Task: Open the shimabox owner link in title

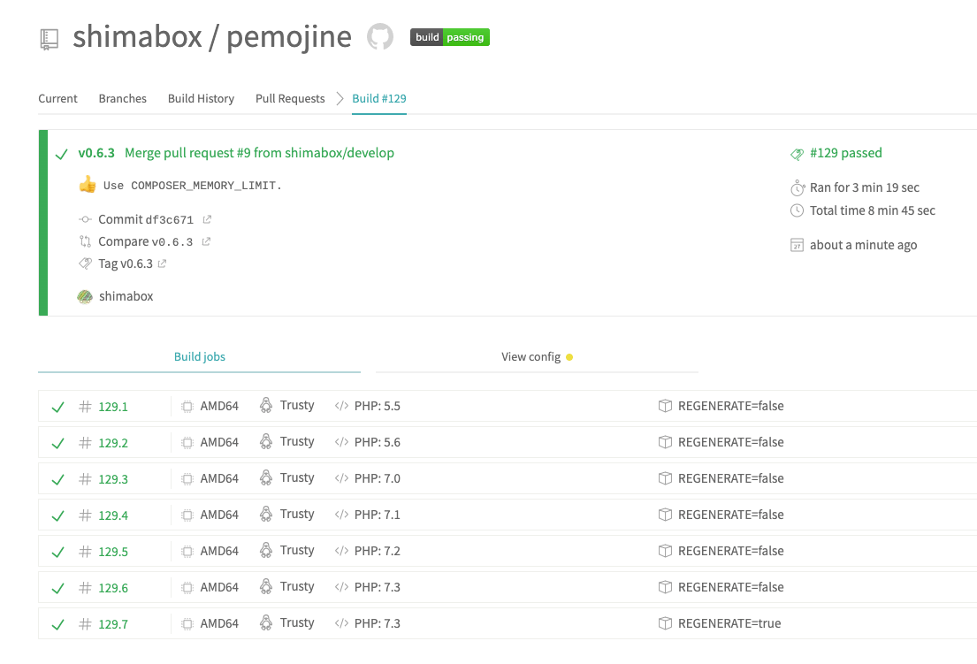Action: click(x=137, y=37)
